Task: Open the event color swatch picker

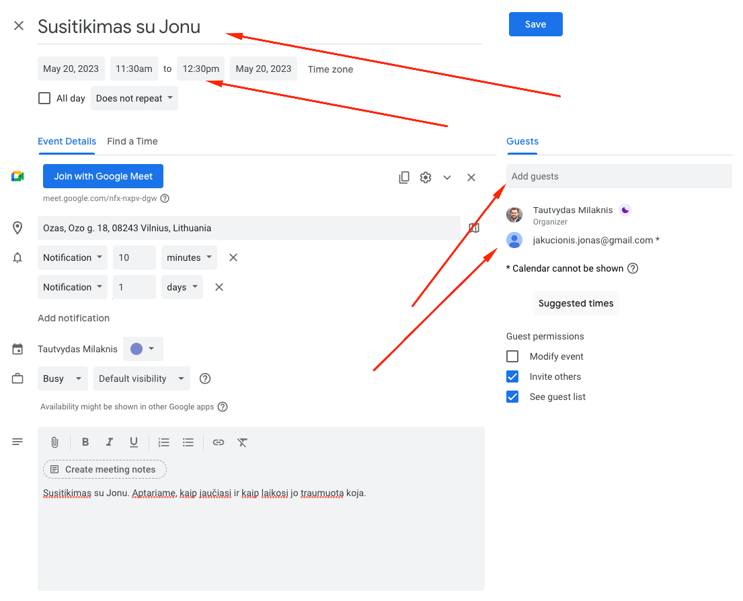Action: tap(143, 349)
